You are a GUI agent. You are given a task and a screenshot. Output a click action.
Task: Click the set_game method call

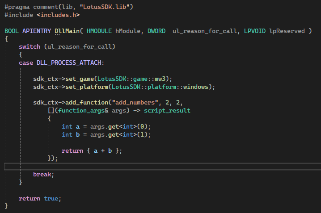coord(80,79)
